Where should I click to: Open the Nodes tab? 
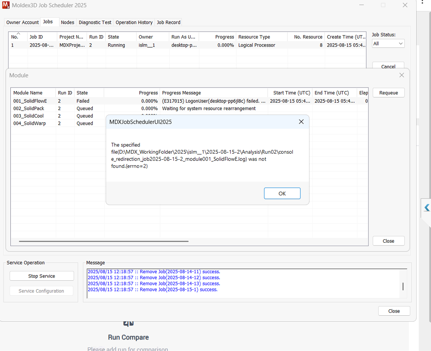pyautogui.click(x=68, y=22)
